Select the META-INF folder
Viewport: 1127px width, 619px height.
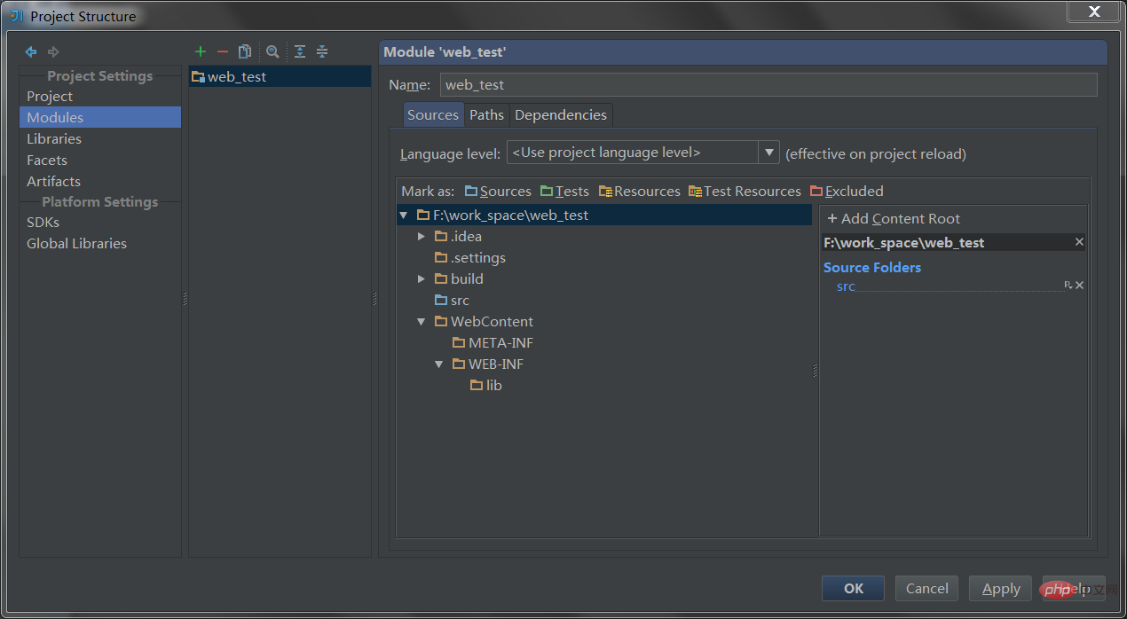point(493,342)
